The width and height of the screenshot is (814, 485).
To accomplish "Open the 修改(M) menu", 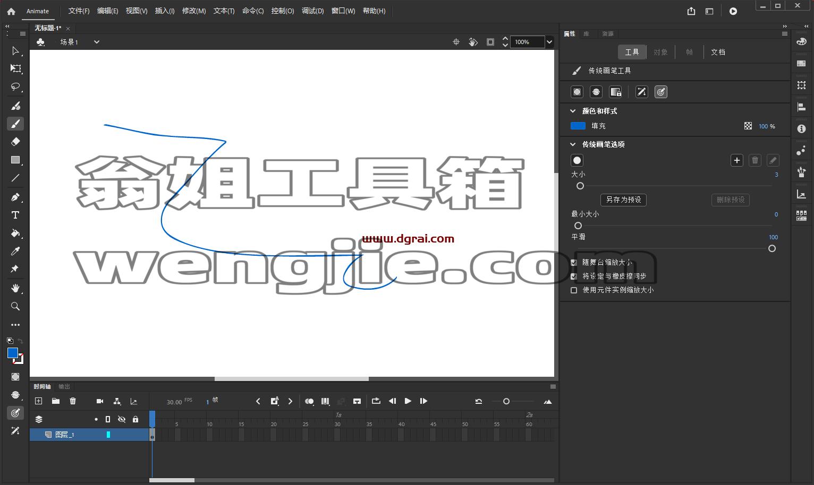I will point(194,11).
